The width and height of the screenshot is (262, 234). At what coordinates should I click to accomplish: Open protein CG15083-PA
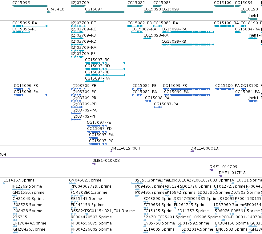pos(166,104)
